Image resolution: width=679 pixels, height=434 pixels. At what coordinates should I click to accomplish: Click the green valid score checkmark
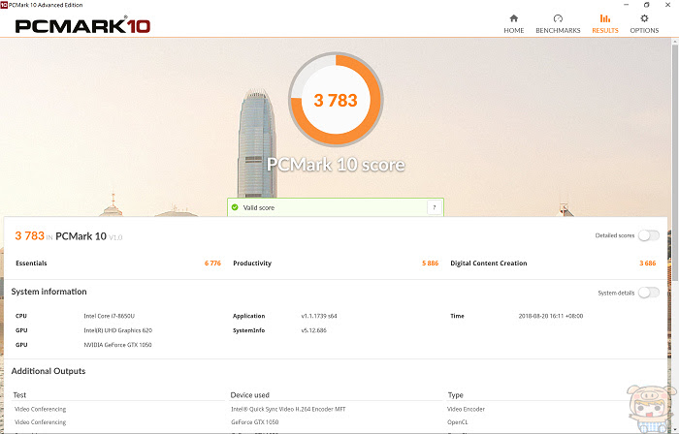point(235,207)
